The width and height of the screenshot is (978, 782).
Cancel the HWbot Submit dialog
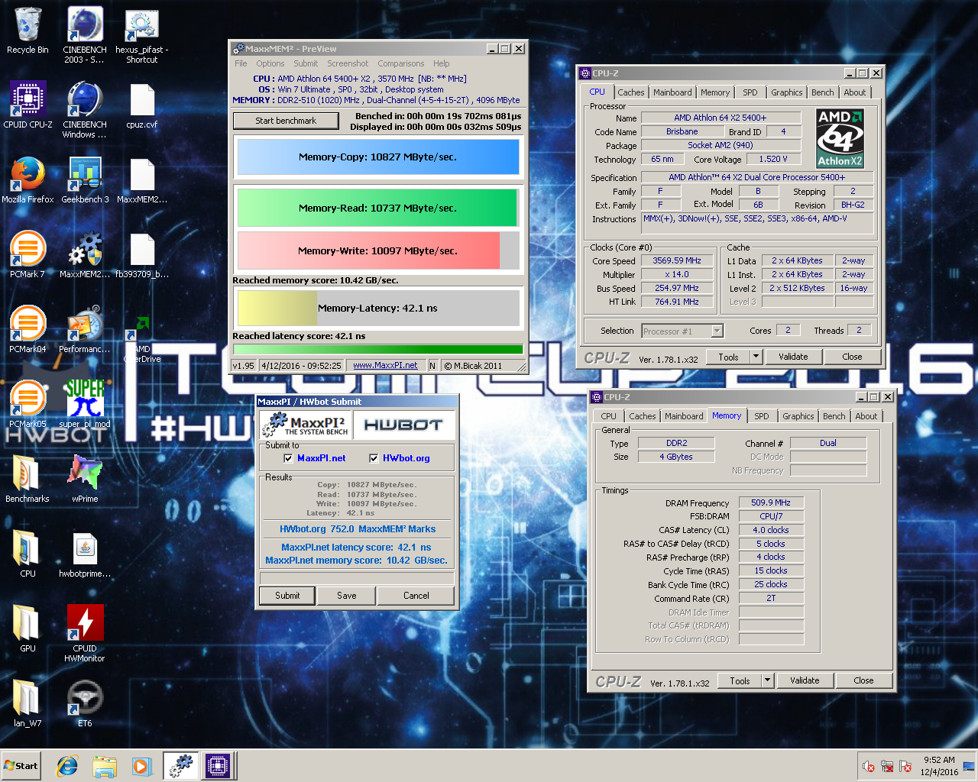(x=416, y=596)
